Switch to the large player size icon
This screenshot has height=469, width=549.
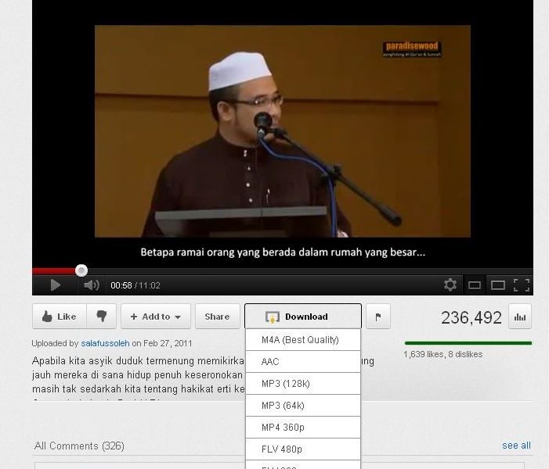pyautogui.click(x=497, y=285)
